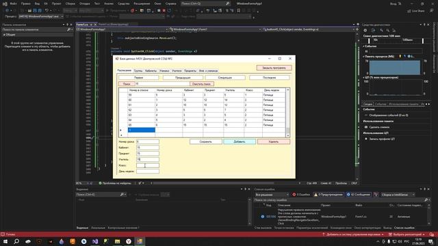Viewport: 438px width, 246px height.
Task: Click the Save button in the app
Action: tap(206, 141)
